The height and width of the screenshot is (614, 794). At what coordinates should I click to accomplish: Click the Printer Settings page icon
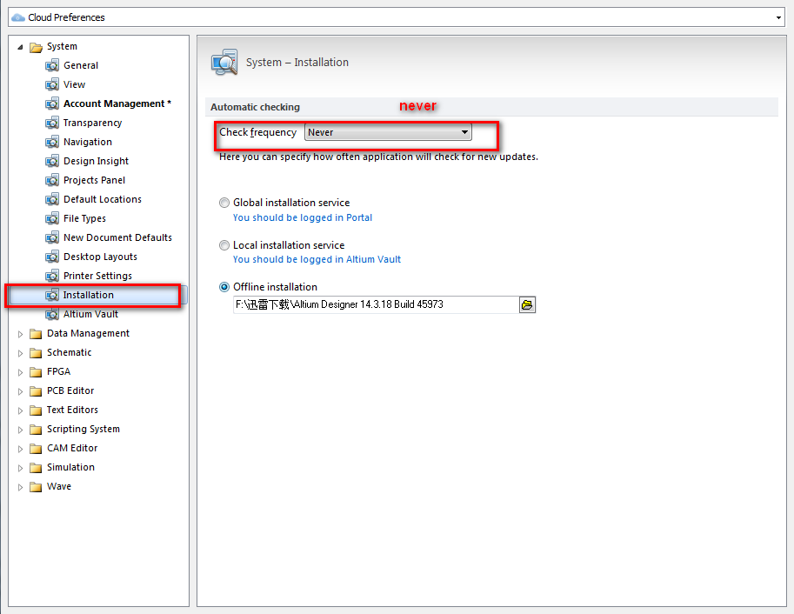click(52, 276)
